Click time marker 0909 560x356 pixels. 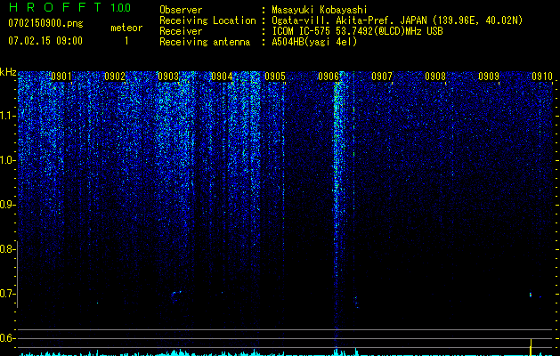pyautogui.click(x=489, y=77)
